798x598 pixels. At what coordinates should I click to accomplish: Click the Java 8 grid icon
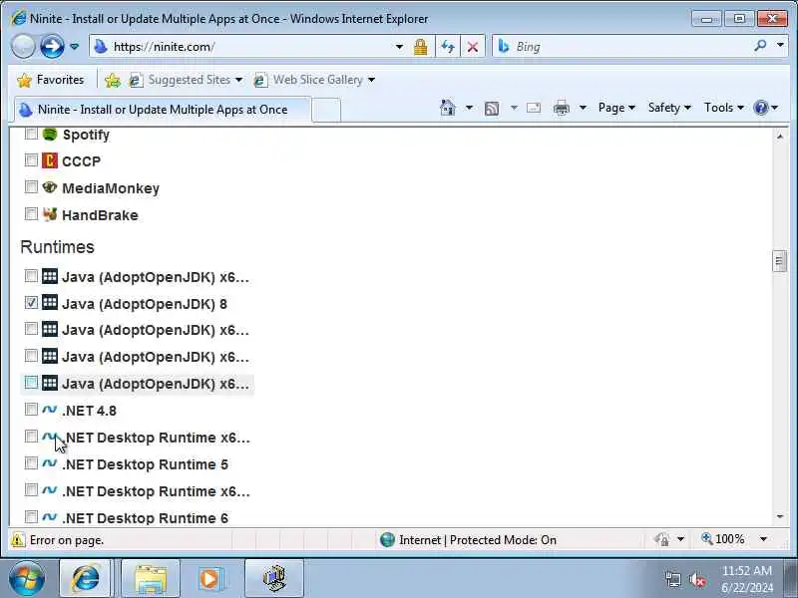49,303
